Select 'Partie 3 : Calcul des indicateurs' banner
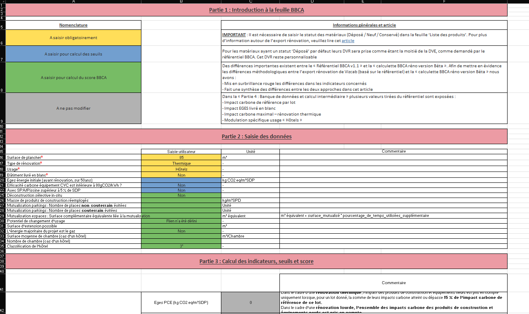529x314 pixels. pos(256,261)
